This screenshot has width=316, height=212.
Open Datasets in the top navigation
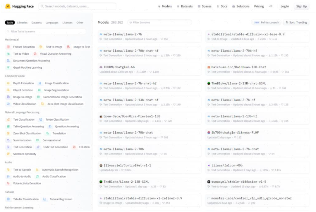click(x=185, y=6)
